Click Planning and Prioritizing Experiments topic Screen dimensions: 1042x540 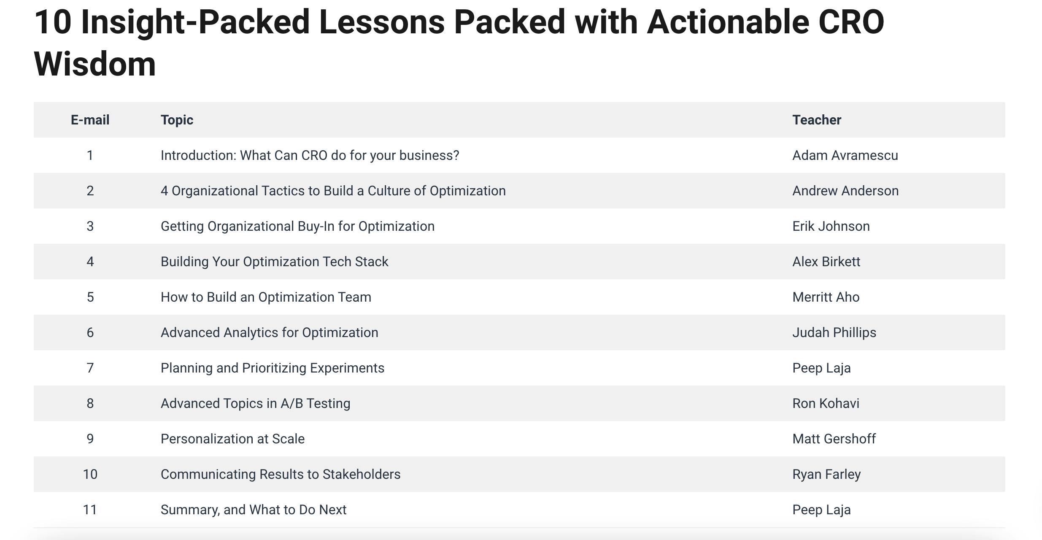(x=273, y=368)
